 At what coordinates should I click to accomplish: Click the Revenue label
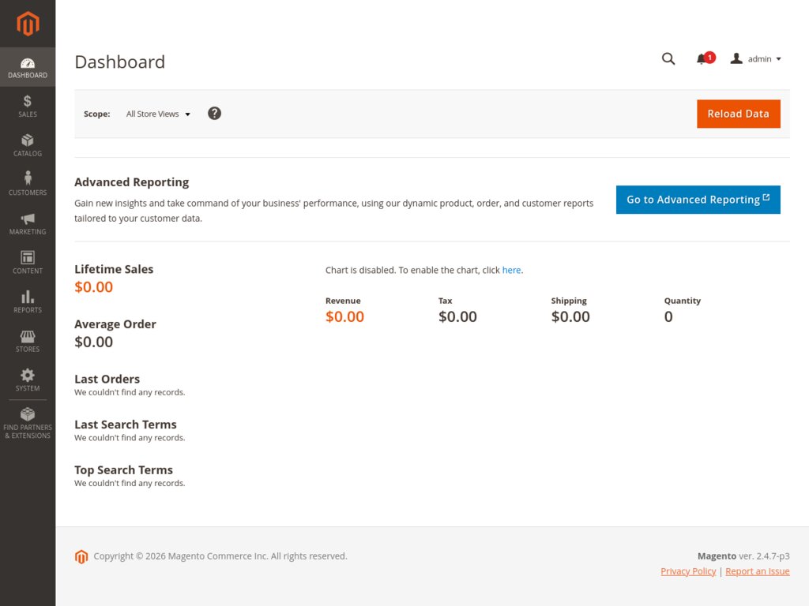pyautogui.click(x=343, y=301)
